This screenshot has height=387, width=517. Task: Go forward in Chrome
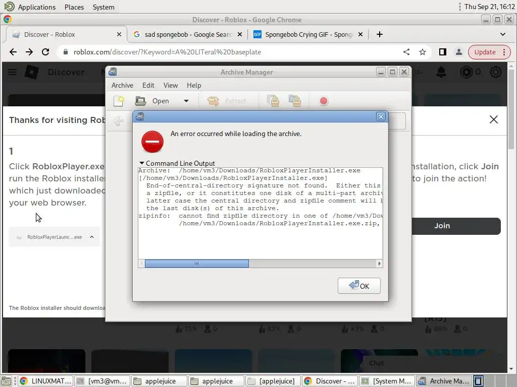[x=29, y=52]
